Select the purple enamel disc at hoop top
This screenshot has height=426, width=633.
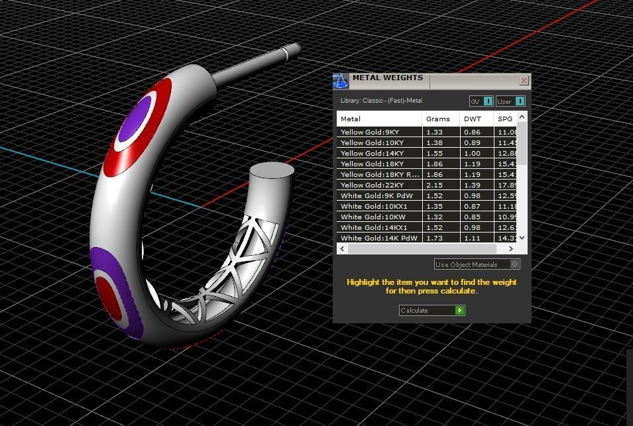pos(135,119)
